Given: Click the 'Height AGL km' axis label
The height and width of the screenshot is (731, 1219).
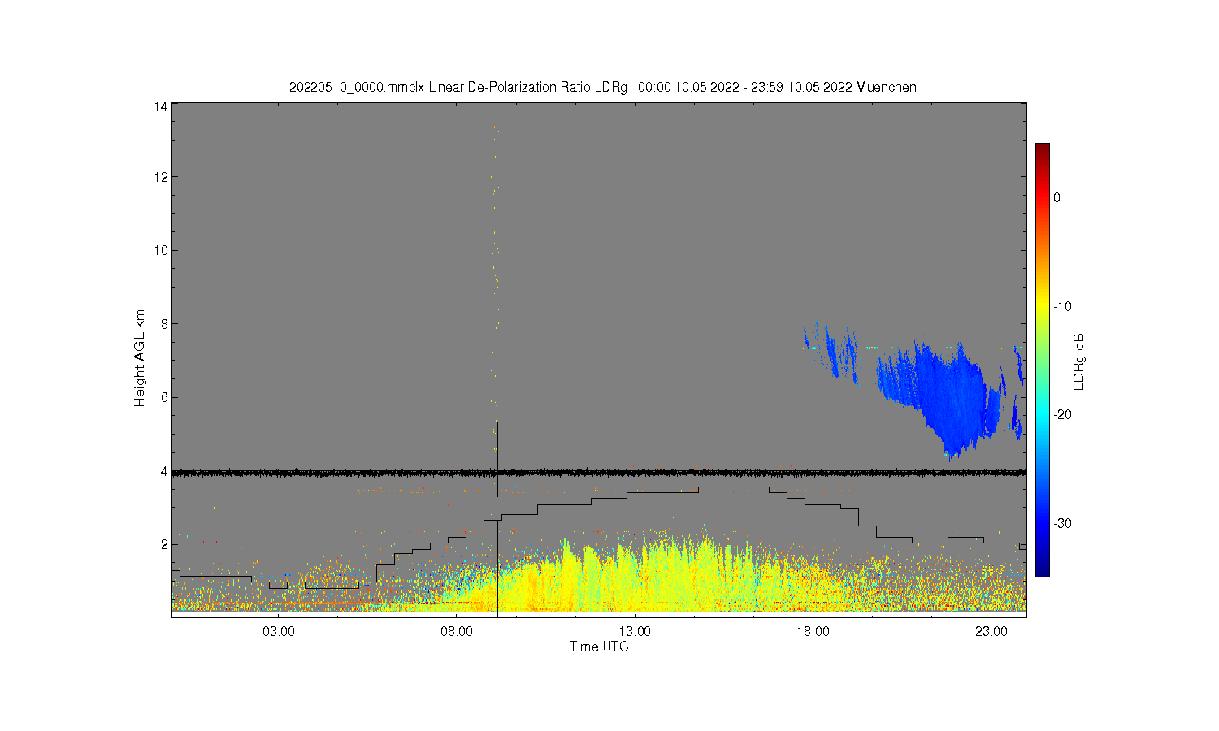Looking at the screenshot, I should click(x=140, y=358).
